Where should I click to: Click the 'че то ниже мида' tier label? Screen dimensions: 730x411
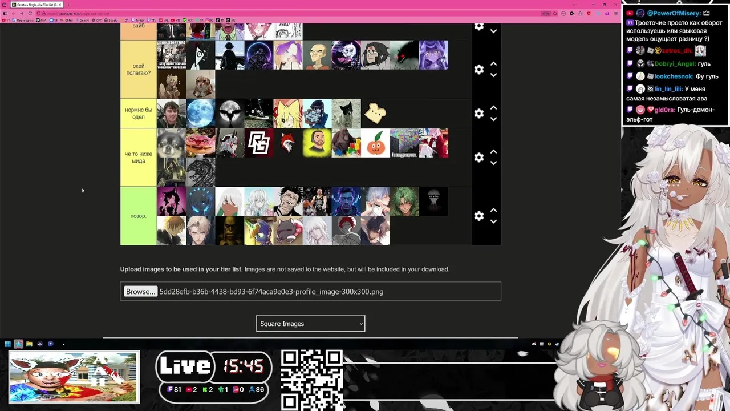[138, 157]
